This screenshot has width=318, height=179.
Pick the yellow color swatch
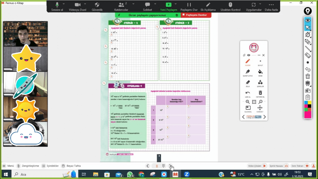coord(309,103)
